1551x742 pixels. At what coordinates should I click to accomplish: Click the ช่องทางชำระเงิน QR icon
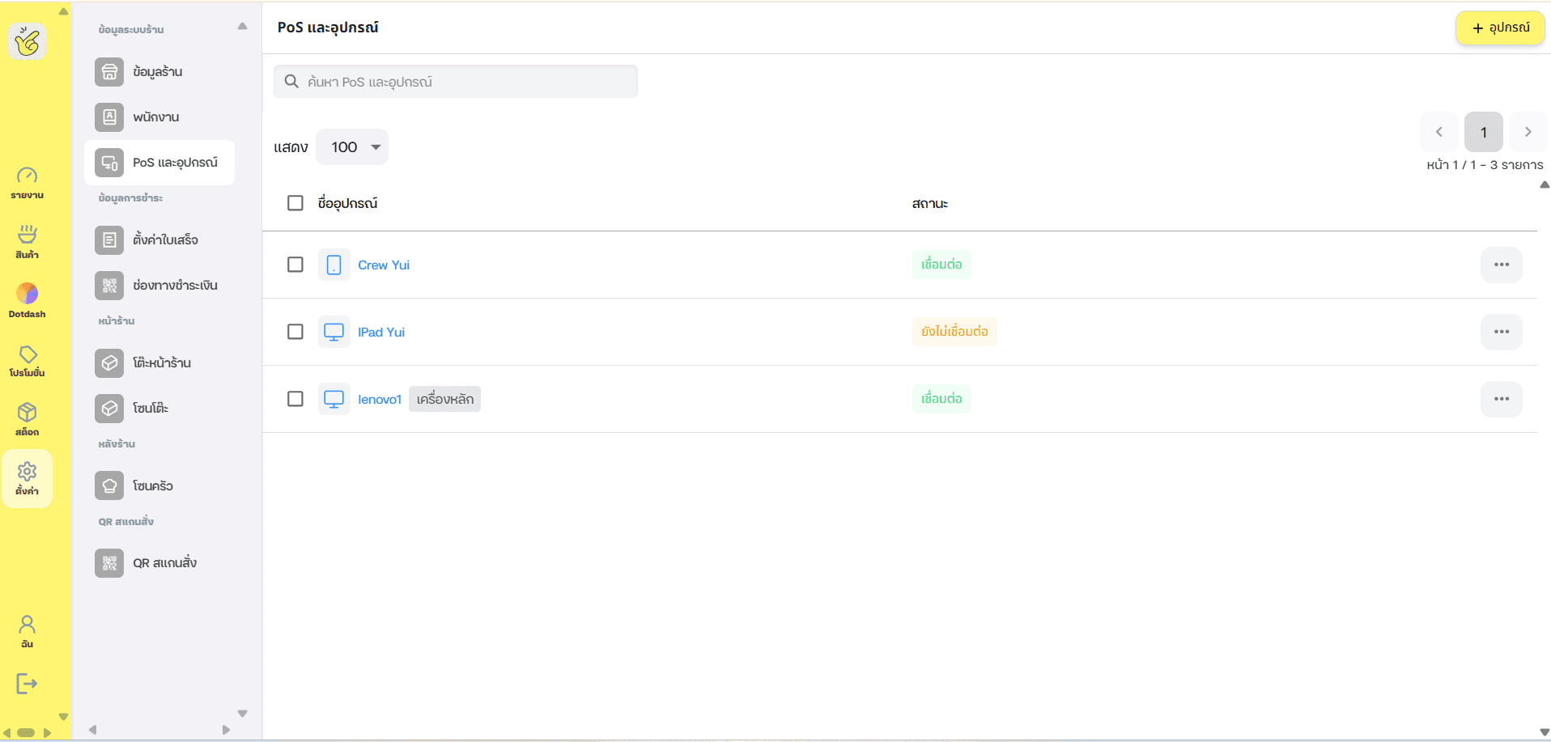click(109, 286)
